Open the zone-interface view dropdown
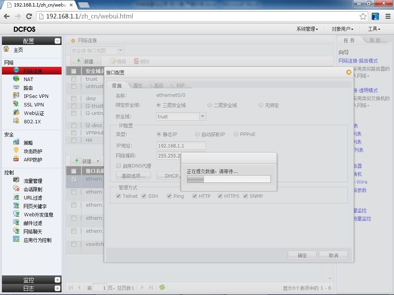 [120, 50]
